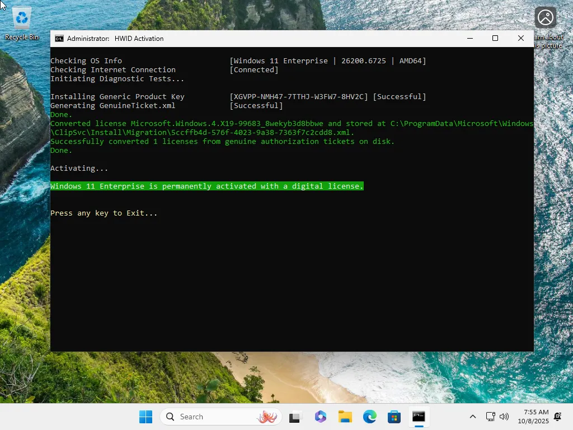Image resolution: width=573 pixels, height=430 pixels.
Task: Click the 'Activating...' line
Action: coord(79,169)
